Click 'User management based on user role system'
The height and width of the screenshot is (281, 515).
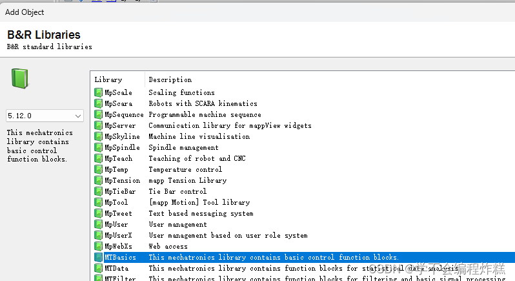[228, 235]
